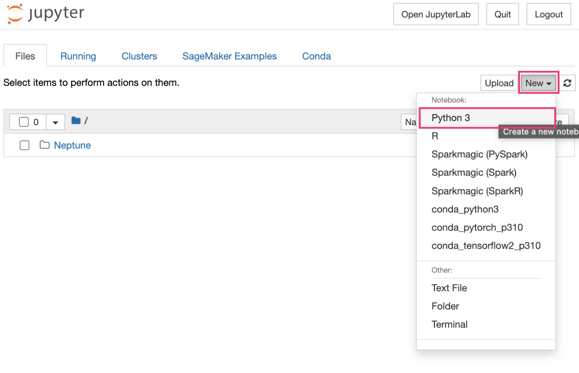The image size is (579, 373).
Task: Open the selection filter dropdown arrow
Action: [x=55, y=122]
